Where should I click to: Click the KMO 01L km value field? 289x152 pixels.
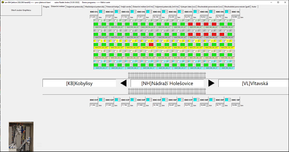93,17
